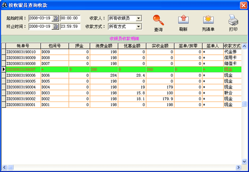Click received amount 100 in D003 row
This screenshot has width=249, height=172.
pyautogui.click(x=160, y=93)
